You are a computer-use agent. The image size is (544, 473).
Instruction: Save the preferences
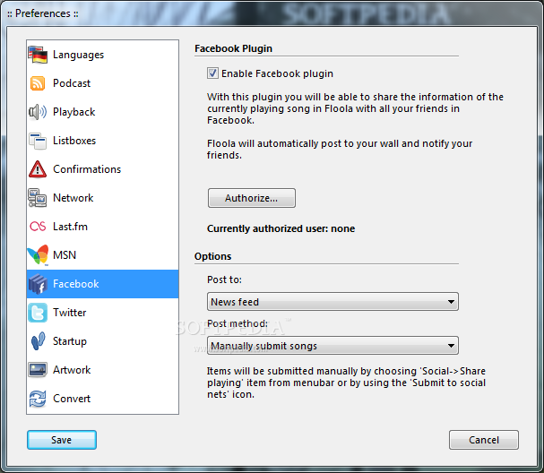pyautogui.click(x=62, y=440)
